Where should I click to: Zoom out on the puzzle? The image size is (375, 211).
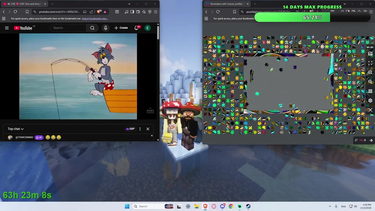click(x=370, y=82)
